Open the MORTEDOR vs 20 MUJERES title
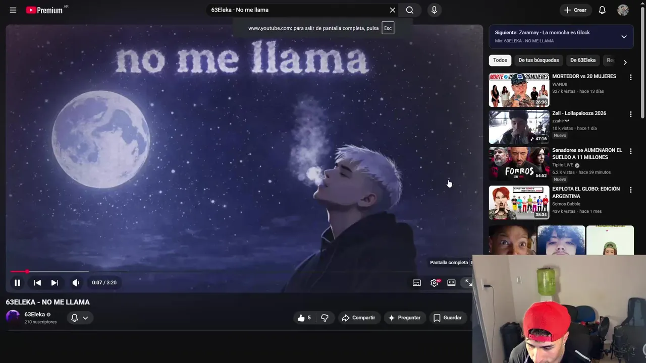The image size is (646, 363). pos(584,76)
